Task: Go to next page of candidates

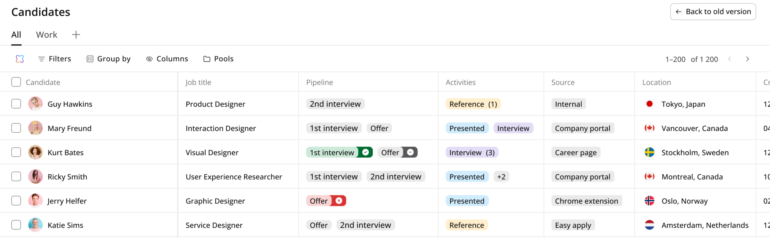Action: (747, 59)
